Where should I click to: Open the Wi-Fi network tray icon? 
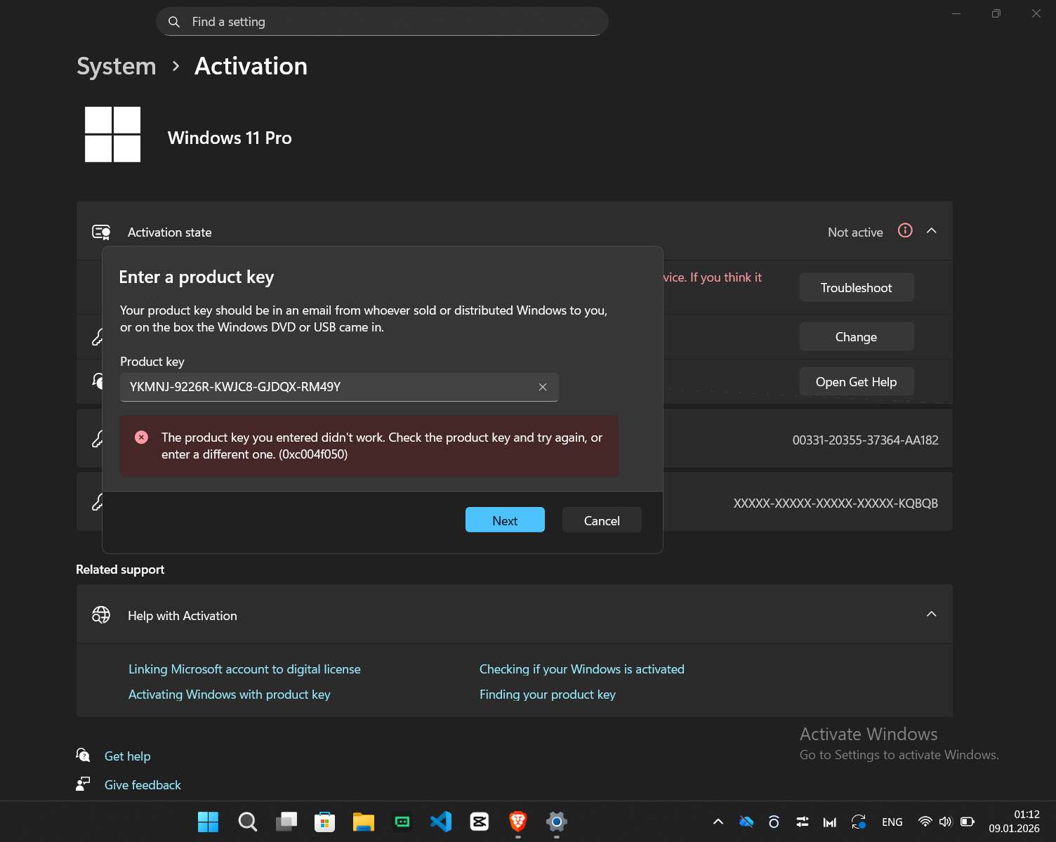[x=925, y=822]
